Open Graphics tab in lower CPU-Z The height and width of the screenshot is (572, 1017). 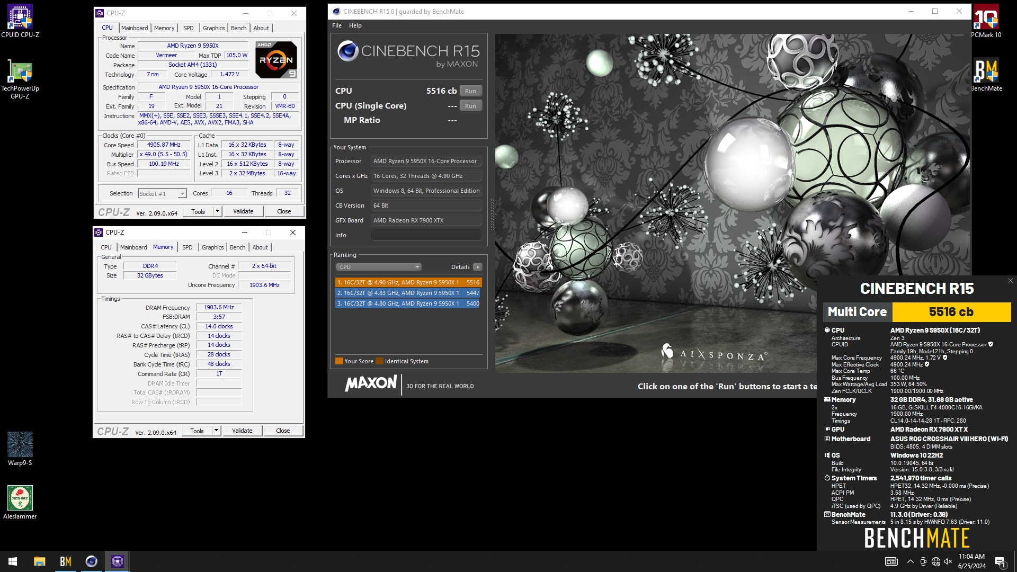(212, 247)
